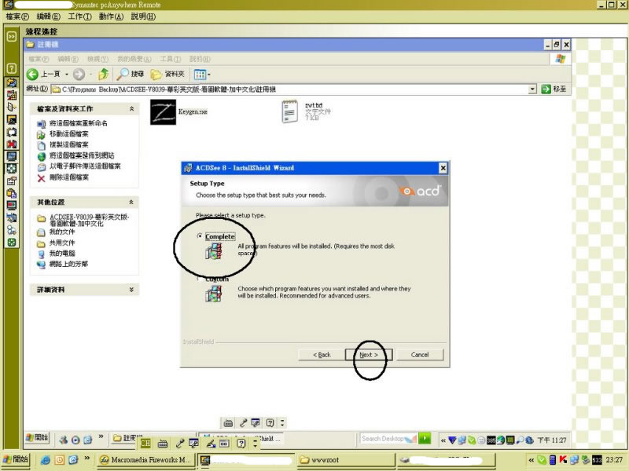Collapse the 檔案及資料夾工作 panel
The height and width of the screenshot is (471, 629).
point(131,108)
